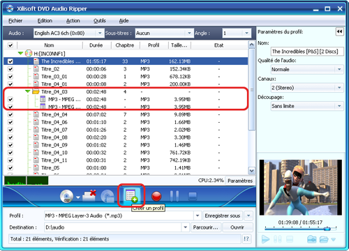The image size is (349, 251).
Task: Open the Audio track dropdown
Action: (100, 33)
